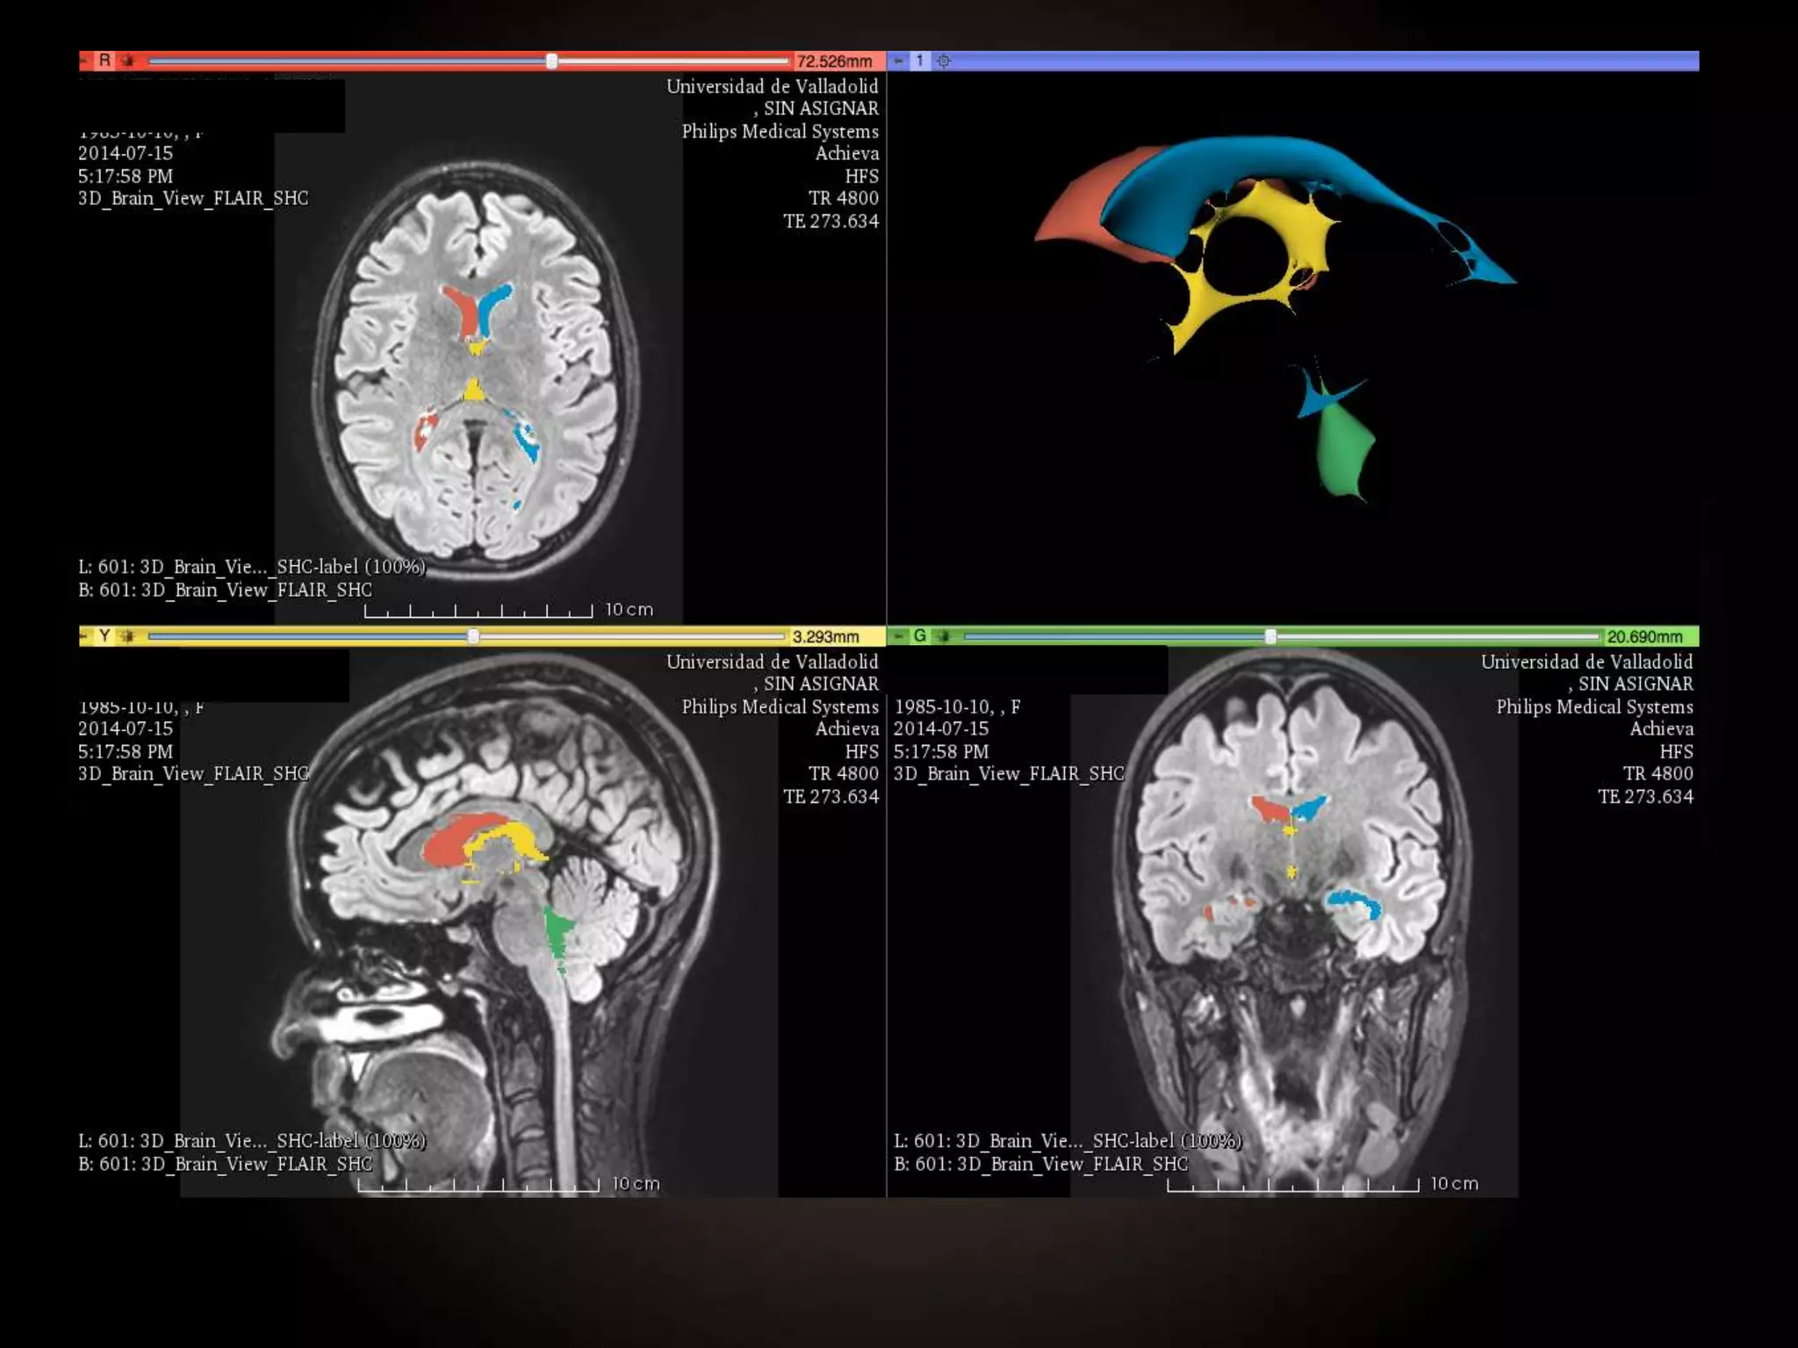The width and height of the screenshot is (1798, 1348).
Task: Click the green coronal slice offset slider handle
Action: point(1270,636)
